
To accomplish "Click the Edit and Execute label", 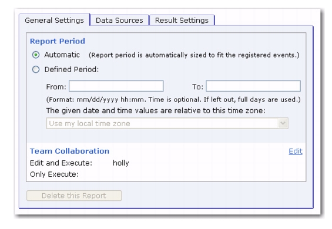I will [61, 163].
